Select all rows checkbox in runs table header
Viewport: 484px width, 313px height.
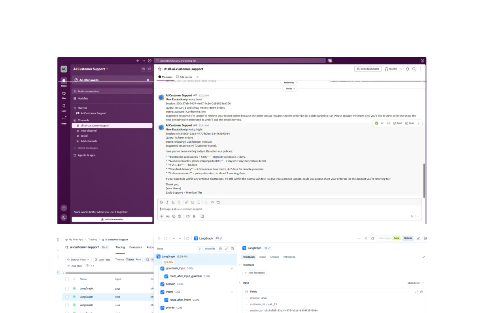[67, 279]
